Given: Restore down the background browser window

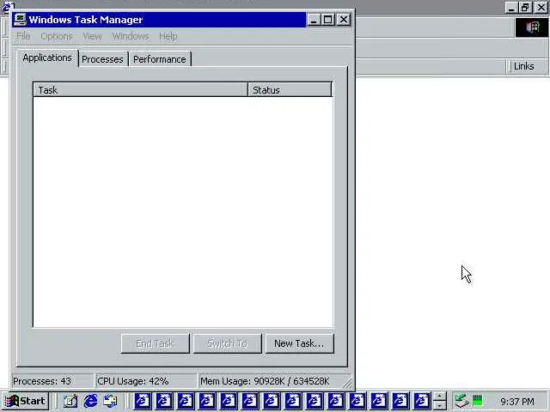Looking at the screenshot, I should tap(525, 8).
